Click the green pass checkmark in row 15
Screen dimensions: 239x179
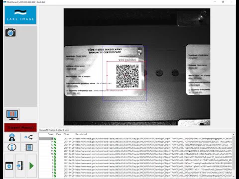point(55,139)
